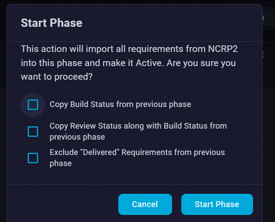Click the "previous phase" second line of Review Status label
275x222 pixels.
[77, 137]
